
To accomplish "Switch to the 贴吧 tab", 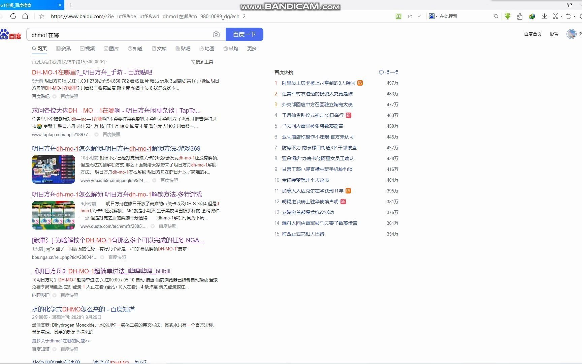I will pos(183,49).
